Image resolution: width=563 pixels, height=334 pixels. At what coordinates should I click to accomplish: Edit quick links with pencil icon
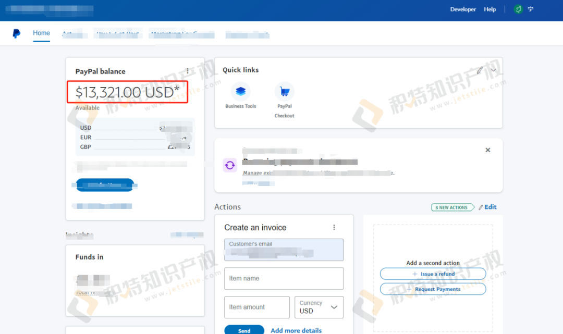pyautogui.click(x=480, y=70)
